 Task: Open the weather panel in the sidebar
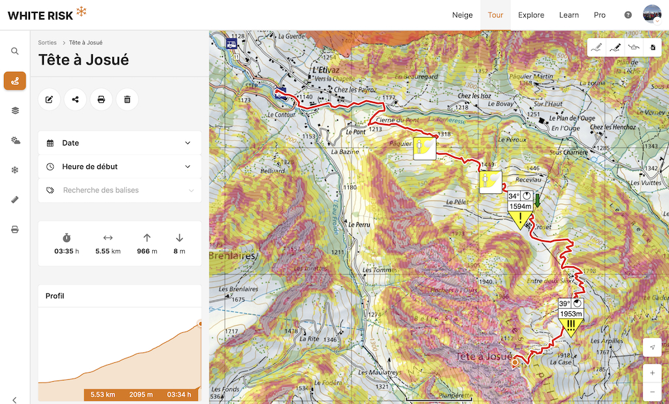point(15,140)
